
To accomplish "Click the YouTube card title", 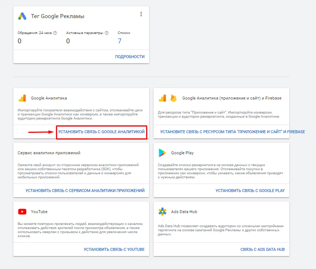I will pos(39,212).
